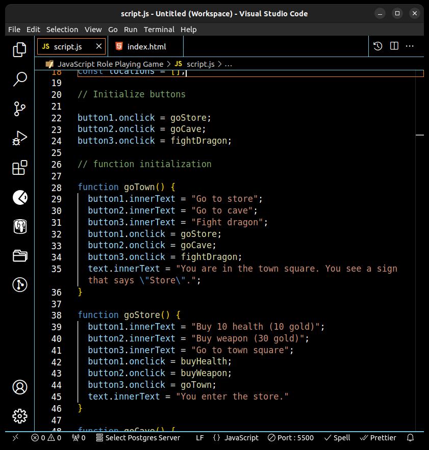Click Prettier formatter status

pos(378,438)
